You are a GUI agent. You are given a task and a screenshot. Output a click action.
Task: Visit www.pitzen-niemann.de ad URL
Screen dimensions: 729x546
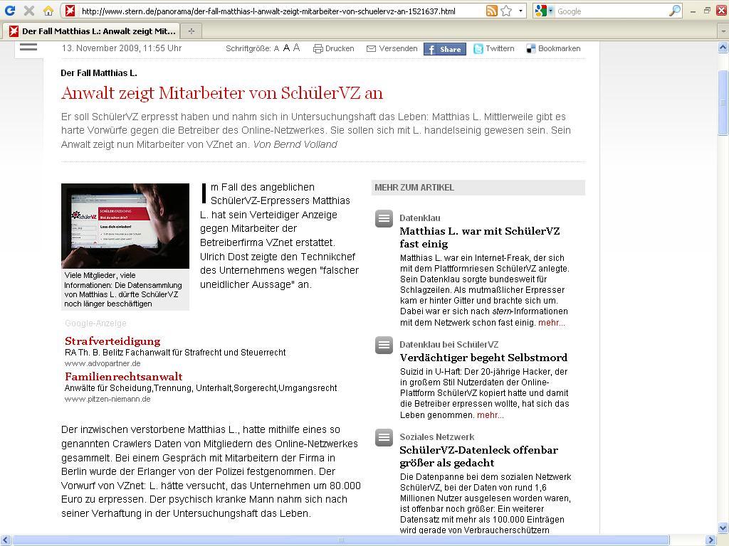107,399
